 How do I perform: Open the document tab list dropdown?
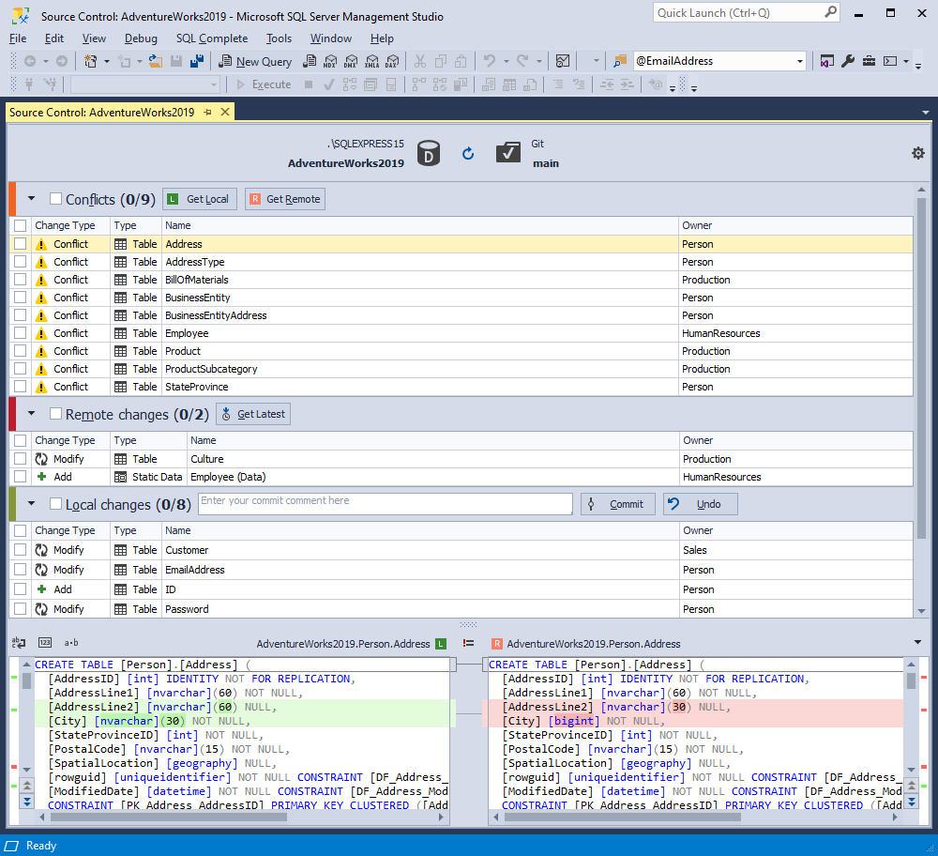926,113
